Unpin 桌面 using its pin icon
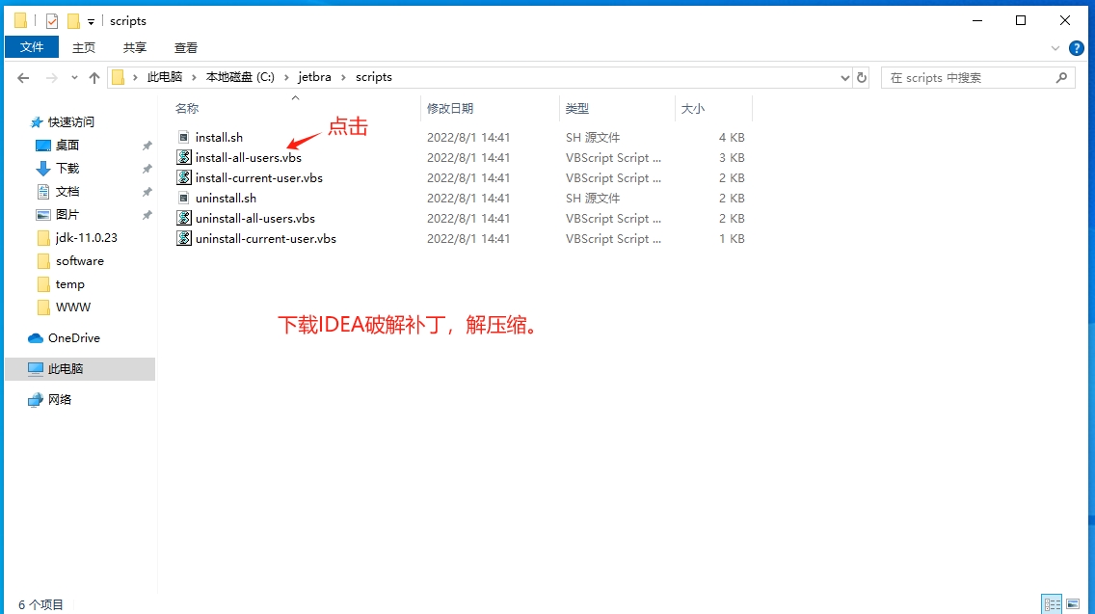The height and width of the screenshot is (614, 1095). tap(147, 146)
